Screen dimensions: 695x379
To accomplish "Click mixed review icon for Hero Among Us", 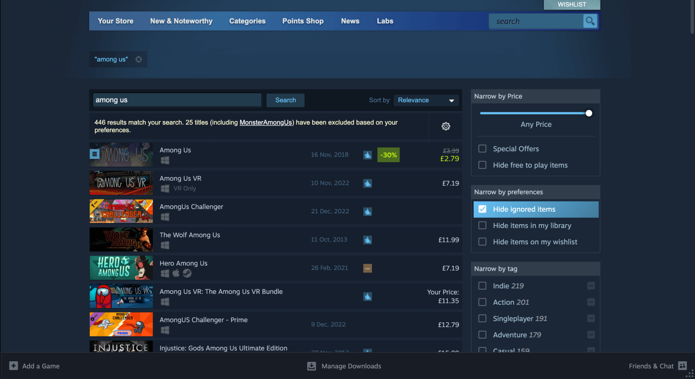I will coord(367,268).
